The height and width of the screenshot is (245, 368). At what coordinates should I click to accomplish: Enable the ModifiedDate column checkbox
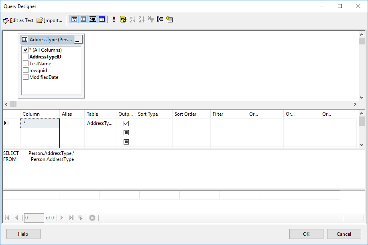tap(26, 77)
